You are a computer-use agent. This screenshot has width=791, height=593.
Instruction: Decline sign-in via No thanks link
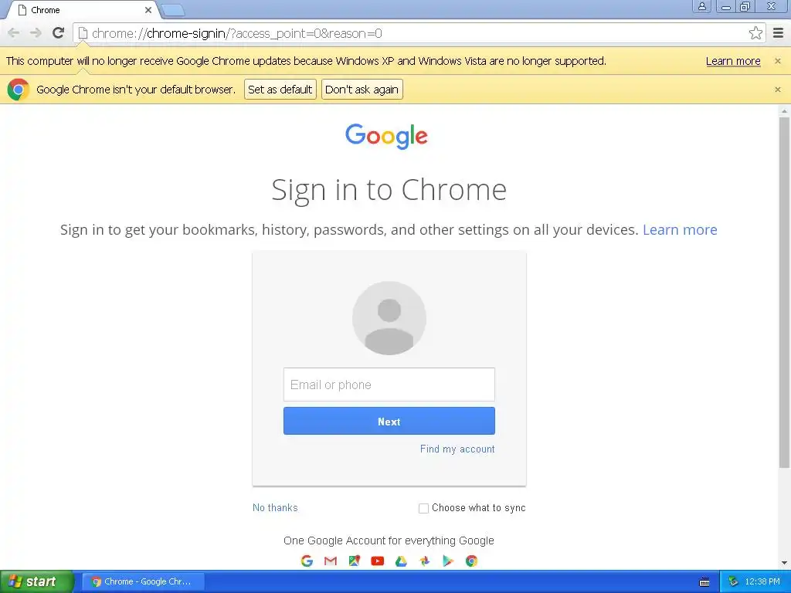[275, 508]
